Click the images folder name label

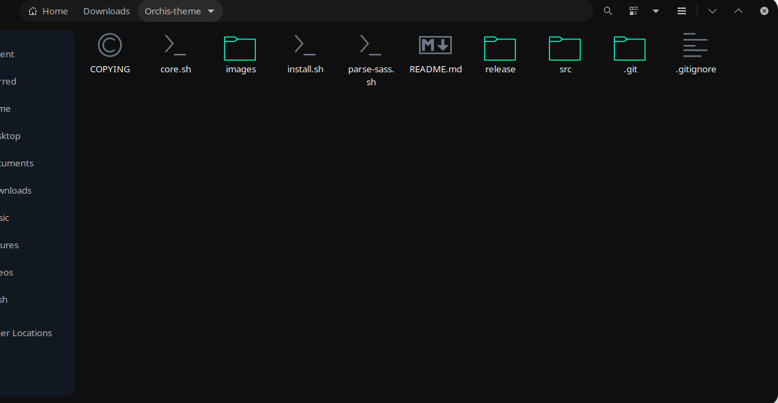(241, 70)
